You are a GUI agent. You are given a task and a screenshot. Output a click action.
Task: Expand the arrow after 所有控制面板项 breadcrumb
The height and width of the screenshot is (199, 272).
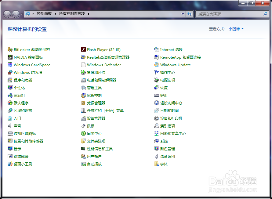89,14
